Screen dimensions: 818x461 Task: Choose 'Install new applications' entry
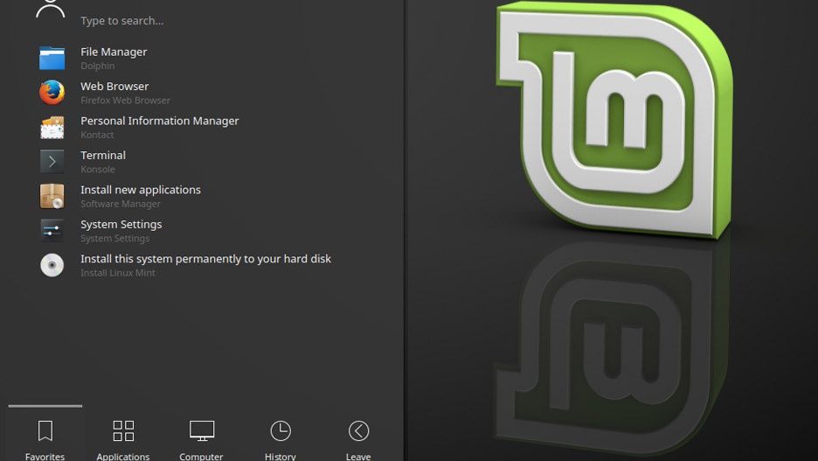click(x=141, y=190)
